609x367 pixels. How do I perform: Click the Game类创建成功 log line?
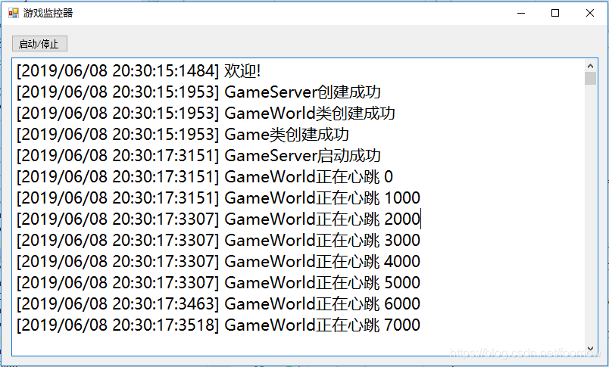[183, 135]
